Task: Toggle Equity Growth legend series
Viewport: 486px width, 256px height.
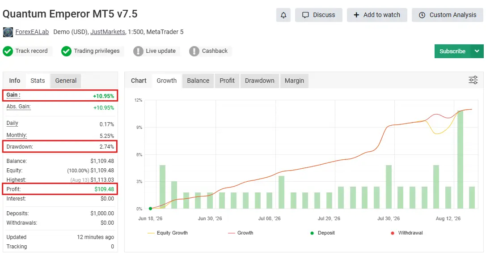Action: [x=168, y=233]
